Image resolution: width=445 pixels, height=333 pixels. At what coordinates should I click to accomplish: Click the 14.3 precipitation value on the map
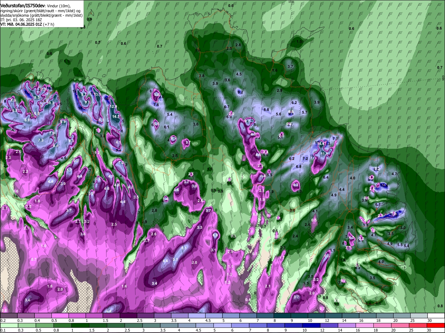click(x=116, y=116)
